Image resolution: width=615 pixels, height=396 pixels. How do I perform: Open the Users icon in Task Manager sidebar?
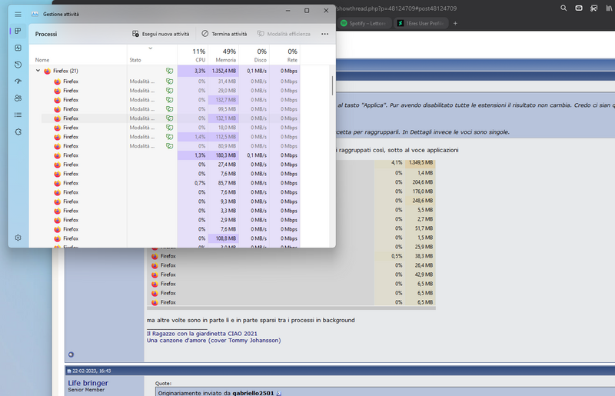pyautogui.click(x=18, y=98)
